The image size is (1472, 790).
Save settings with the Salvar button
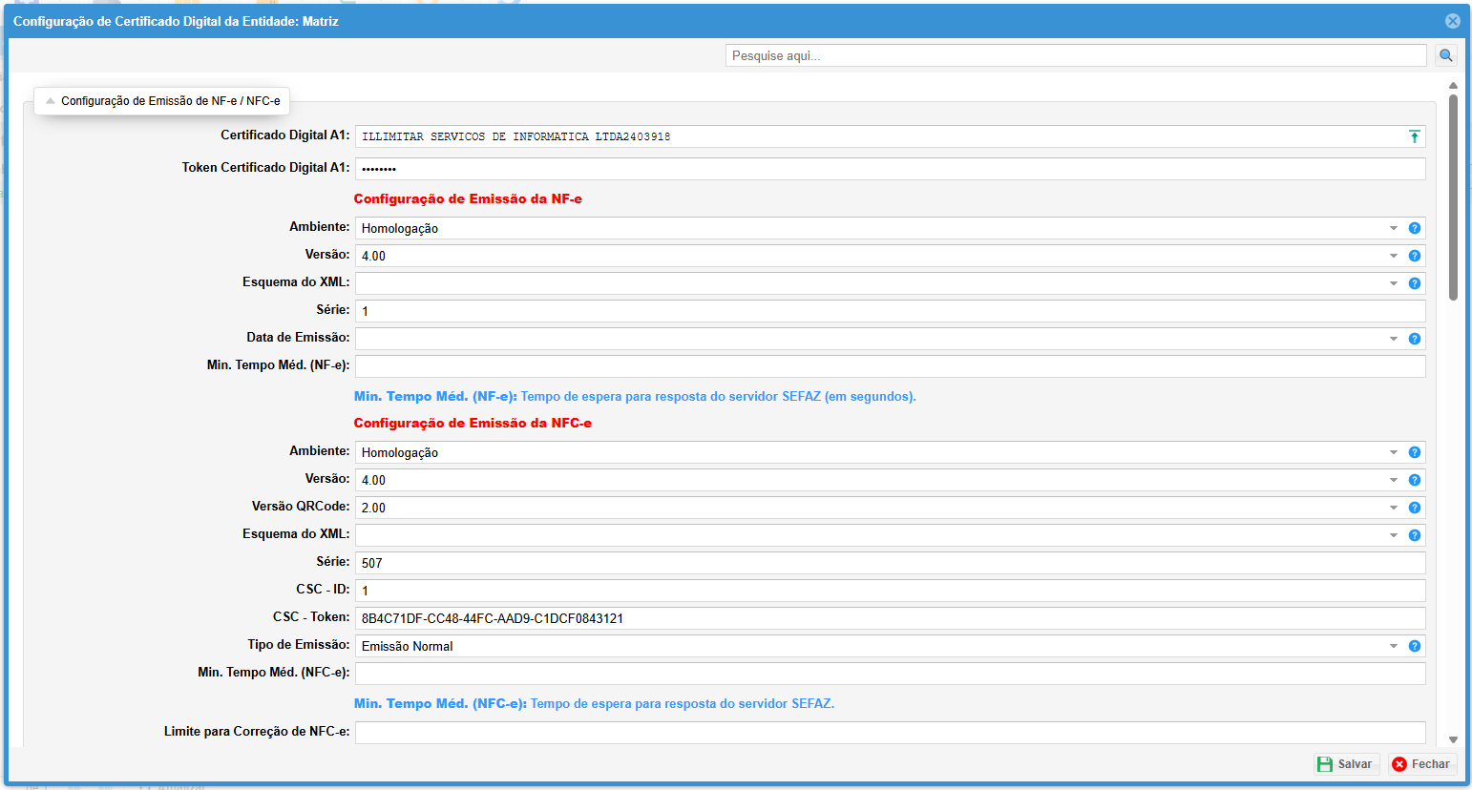(x=1345, y=764)
